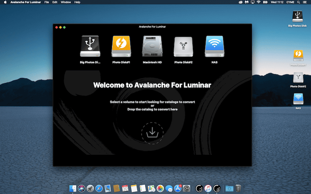
Task: Launch Safari from the Dock
Action: point(99,188)
